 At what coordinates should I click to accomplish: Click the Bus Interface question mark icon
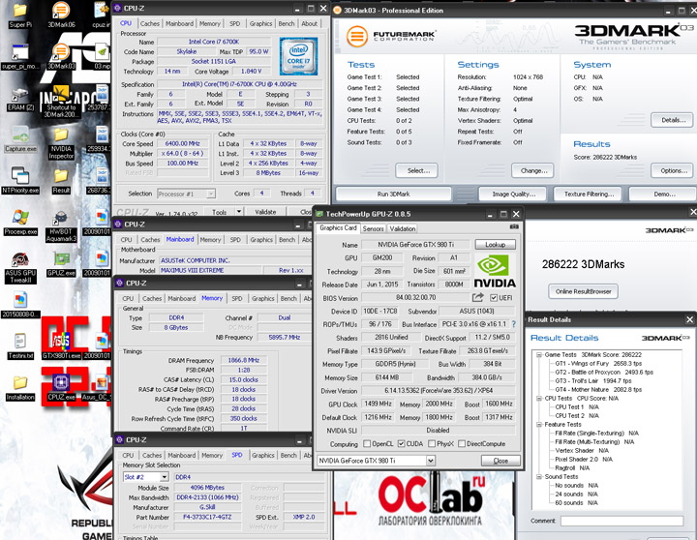514,324
